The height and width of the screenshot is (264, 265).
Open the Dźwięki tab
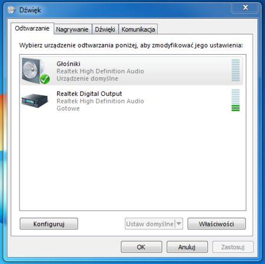(x=105, y=29)
